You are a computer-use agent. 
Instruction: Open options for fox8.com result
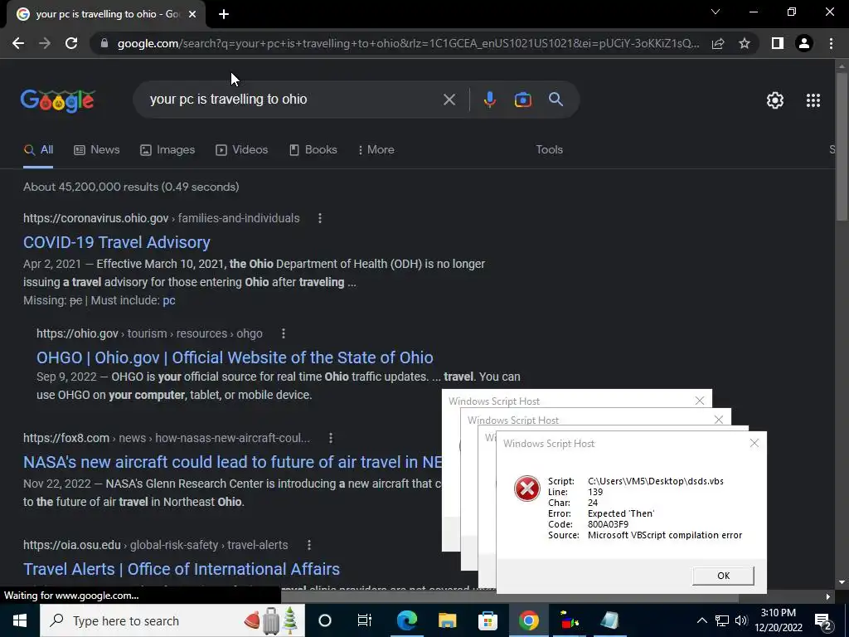(331, 438)
